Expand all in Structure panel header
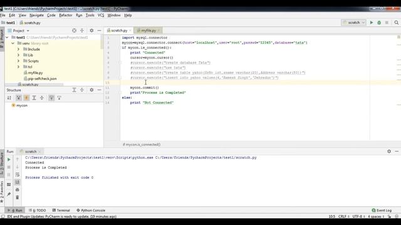This screenshot has width=401, height=225. click(74, 90)
